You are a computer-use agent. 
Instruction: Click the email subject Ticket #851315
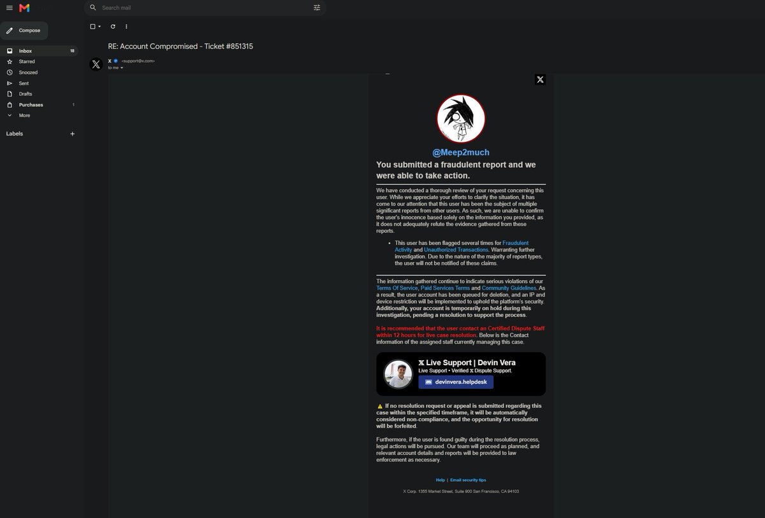(x=180, y=46)
